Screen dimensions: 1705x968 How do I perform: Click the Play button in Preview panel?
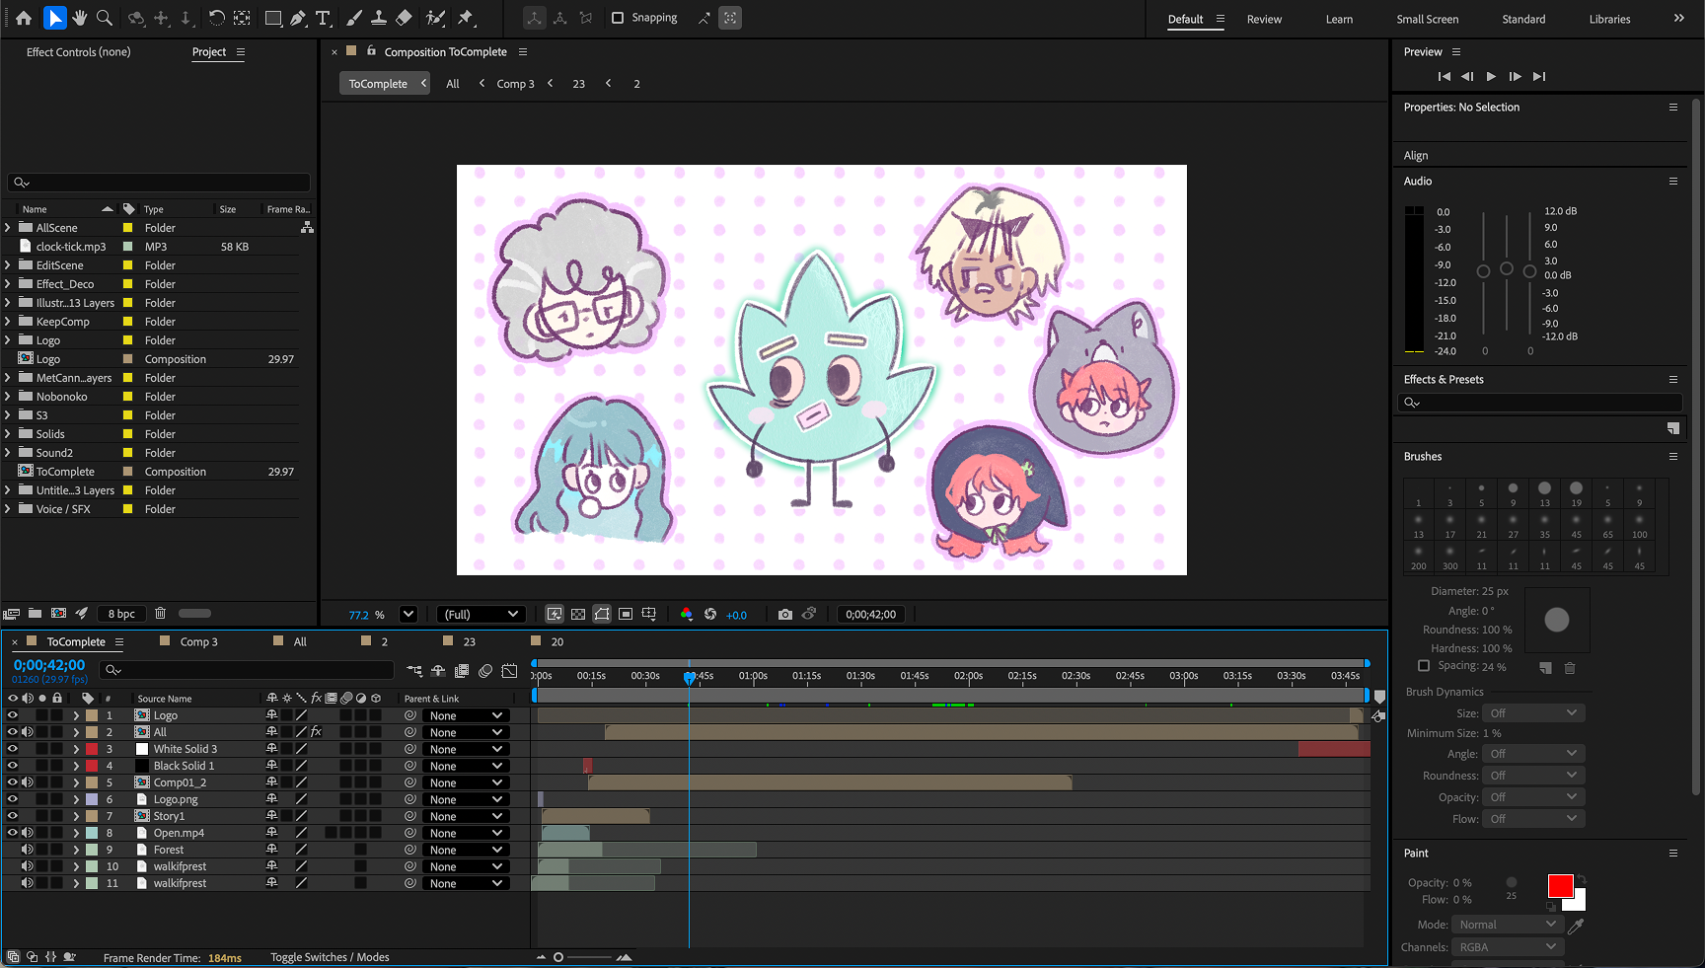coord(1491,77)
